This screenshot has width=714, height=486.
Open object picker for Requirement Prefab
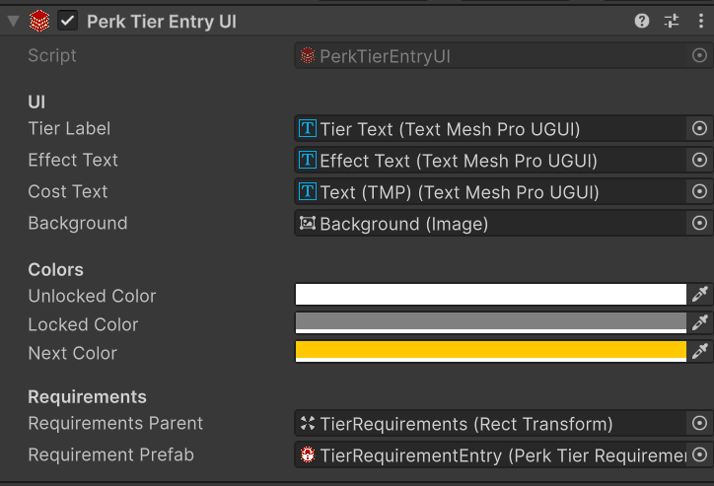click(699, 455)
